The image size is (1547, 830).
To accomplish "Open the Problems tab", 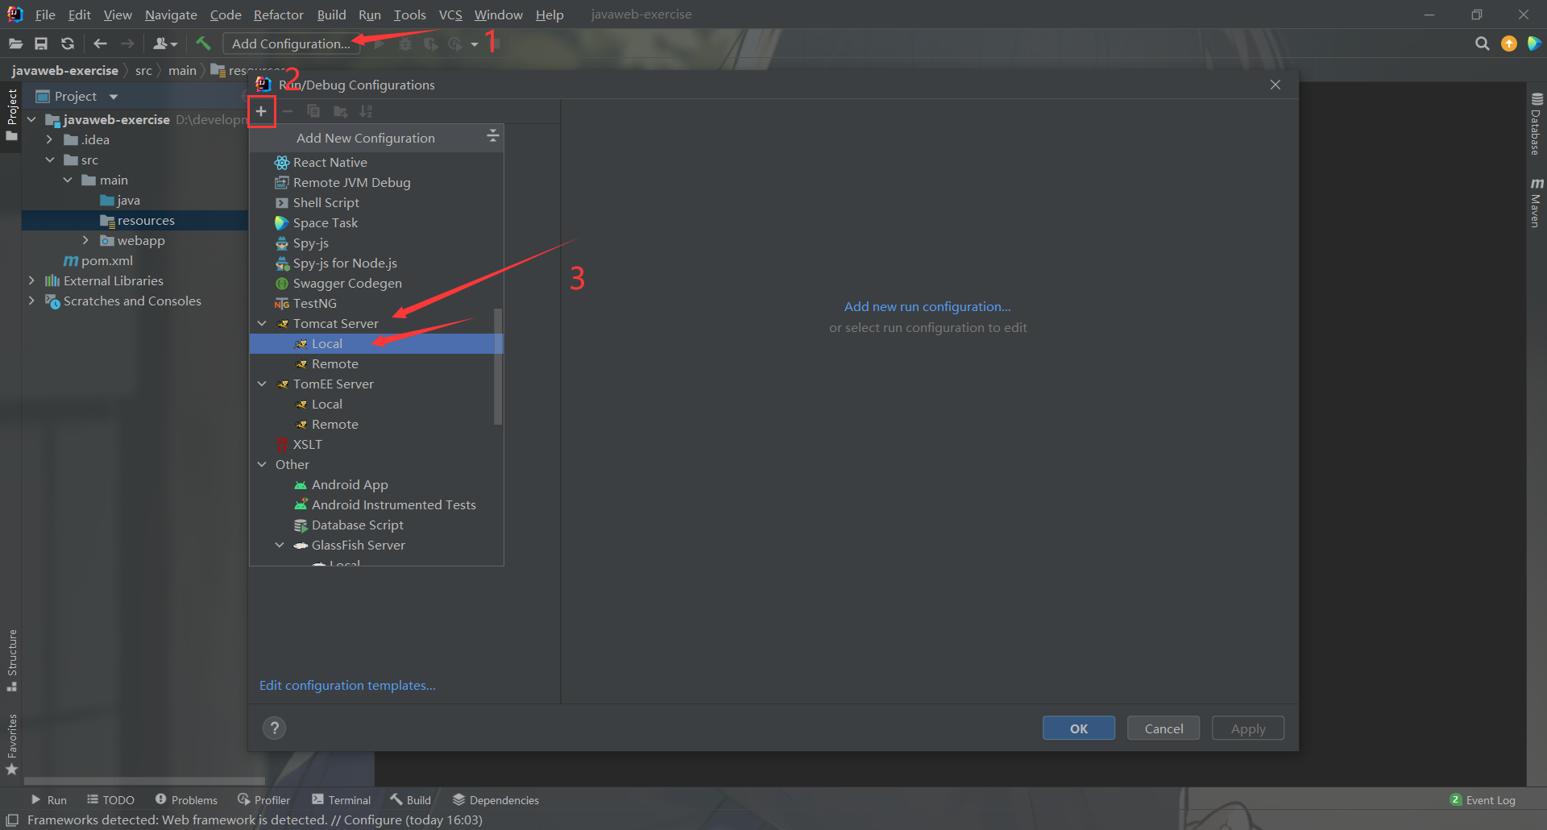I will tap(186, 800).
